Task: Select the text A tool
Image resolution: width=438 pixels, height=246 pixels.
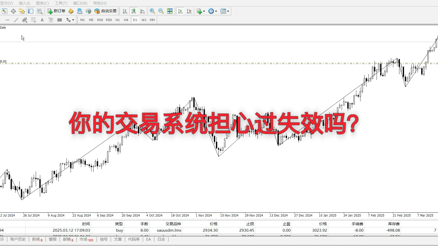Action: pyautogui.click(x=42, y=20)
